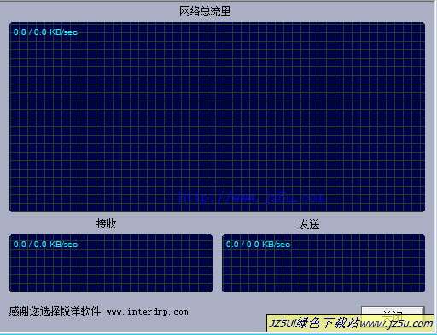
Task: Click the KB/sec reading in the 接收 graph
Action: click(45, 245)
